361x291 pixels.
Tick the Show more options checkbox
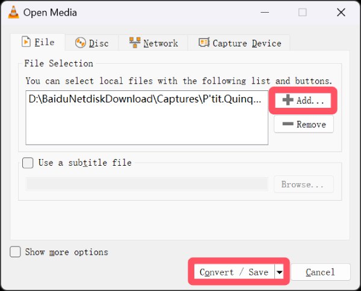(x=16, y=252)
